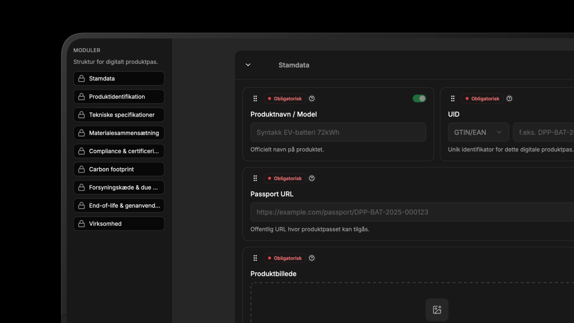The height and width of the screenshot is (323, 574).
Task: Toggle the Produktnavn / Model field switch
Action: pos(419,99)
